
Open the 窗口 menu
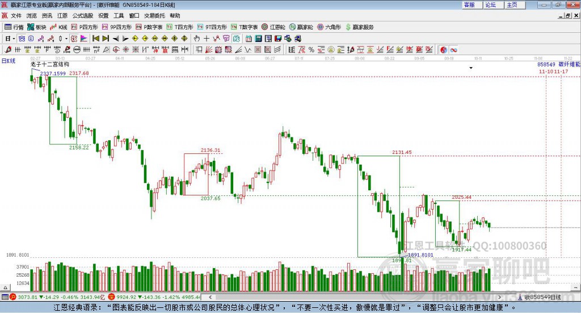coord(134,15)
